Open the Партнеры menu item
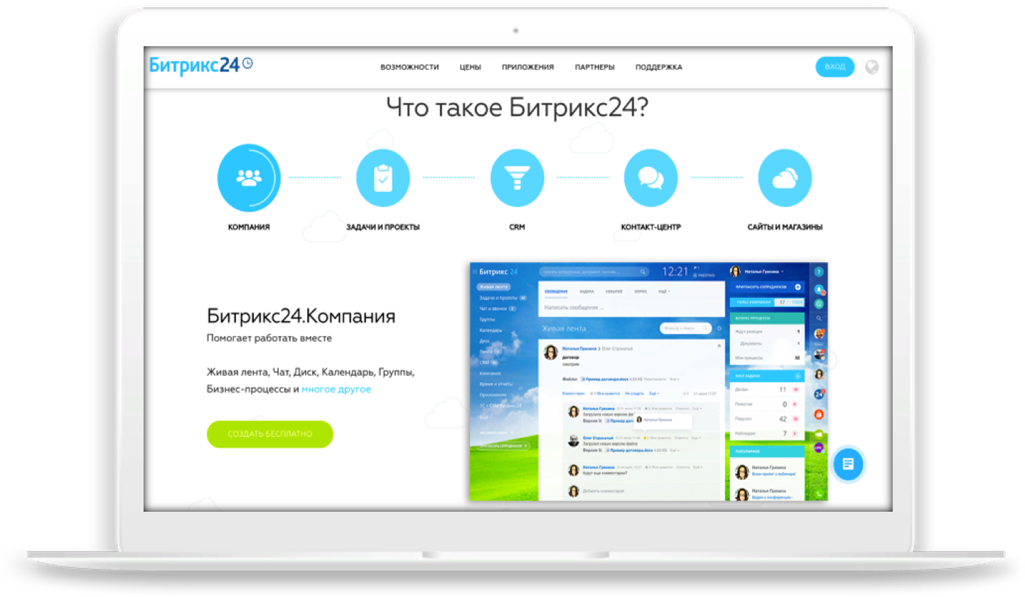The width and height of the screenshot is (1025, 597). pos(595,68)
